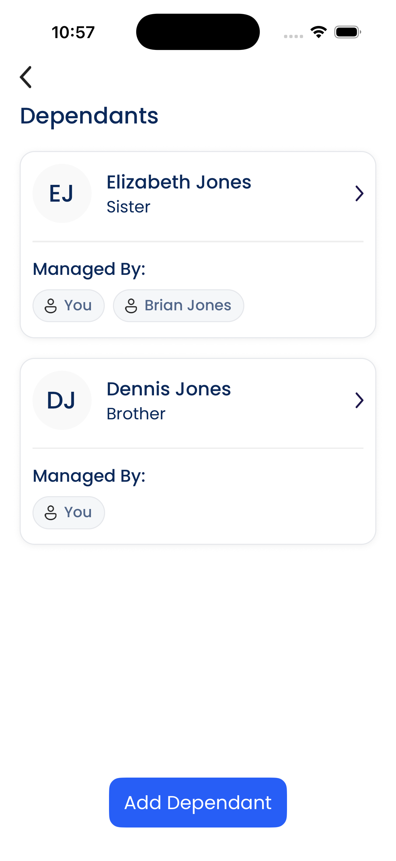Tap the 10:57 clock in status bar
This screenshot has height=861, width=396.
73,33
